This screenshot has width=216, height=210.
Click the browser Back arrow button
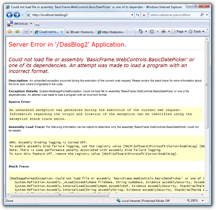tap(10, 15)
